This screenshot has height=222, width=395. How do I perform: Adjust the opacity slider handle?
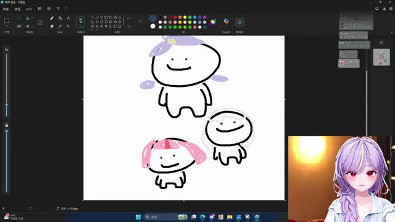coord(7,131)
